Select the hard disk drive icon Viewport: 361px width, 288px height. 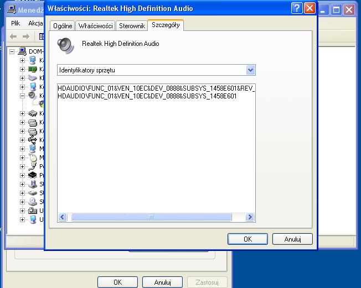point(33,193)
